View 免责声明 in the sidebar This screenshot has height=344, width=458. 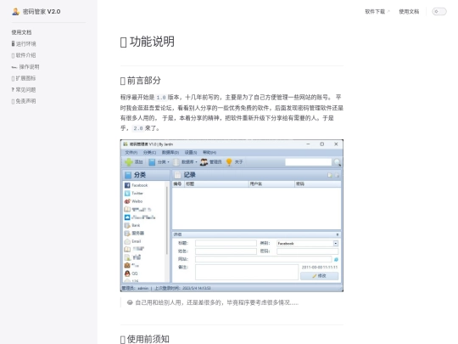(x=24, y=101)
